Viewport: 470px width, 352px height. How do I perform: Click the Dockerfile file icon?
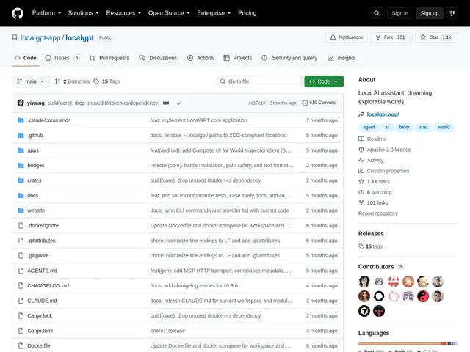click(21, 345)
